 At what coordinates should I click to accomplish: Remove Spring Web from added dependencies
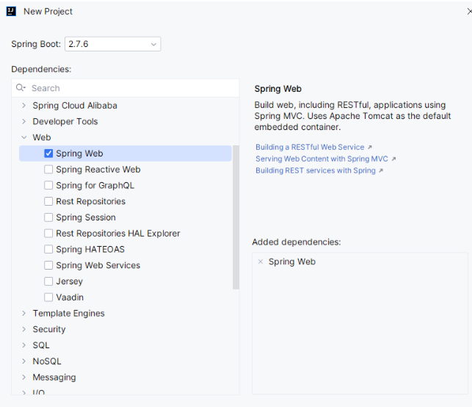point(261,262)
